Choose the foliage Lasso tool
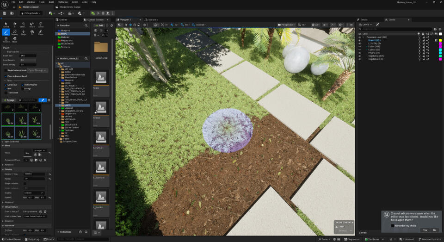This screenshot has width=444, height=242. 41,25
